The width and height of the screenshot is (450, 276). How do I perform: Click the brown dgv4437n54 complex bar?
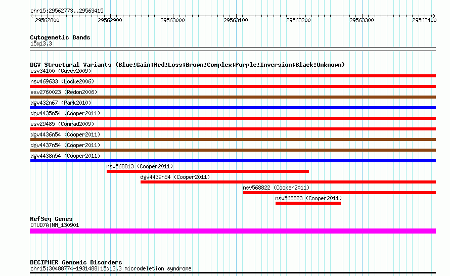click(x=233, y=150)
